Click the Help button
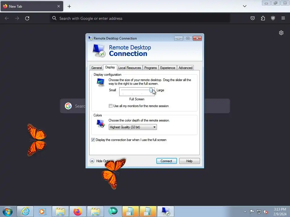 coord(189,161)
